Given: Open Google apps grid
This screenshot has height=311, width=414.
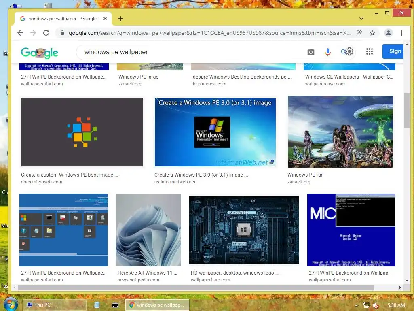Looking at the screenshot, I should 370,51.
